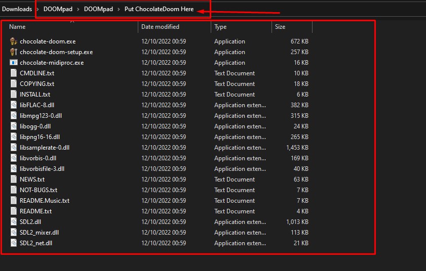Select the COPYING.txt filename
Viewport: 426px width, 271px height.
click(x=37, y=84)
